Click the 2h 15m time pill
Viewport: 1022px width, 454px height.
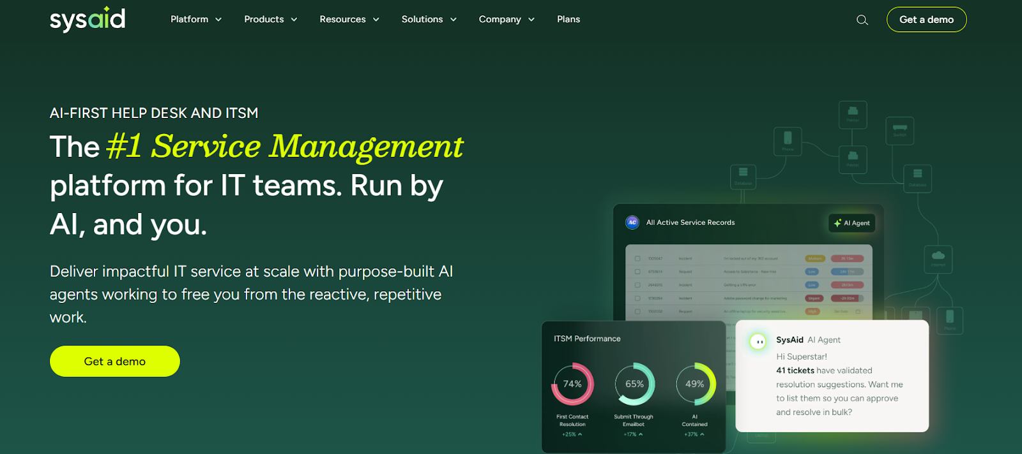[x=848, y=258]
